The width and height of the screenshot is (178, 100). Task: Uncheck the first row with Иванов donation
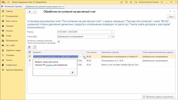click(29, 56)
